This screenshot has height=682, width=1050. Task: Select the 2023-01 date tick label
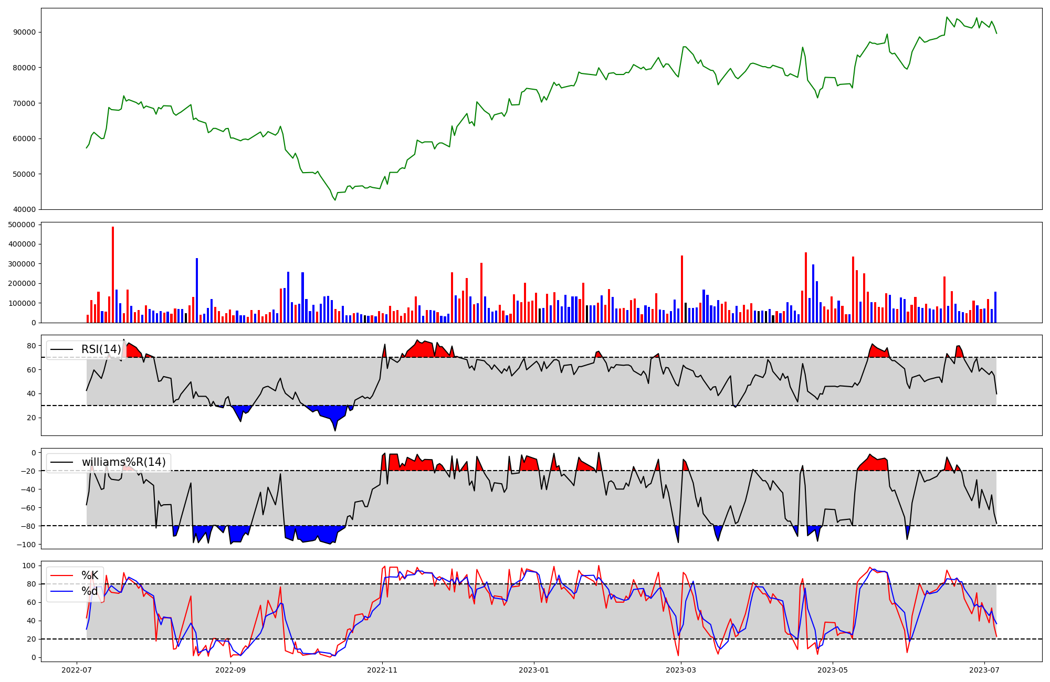pos(534,670)
